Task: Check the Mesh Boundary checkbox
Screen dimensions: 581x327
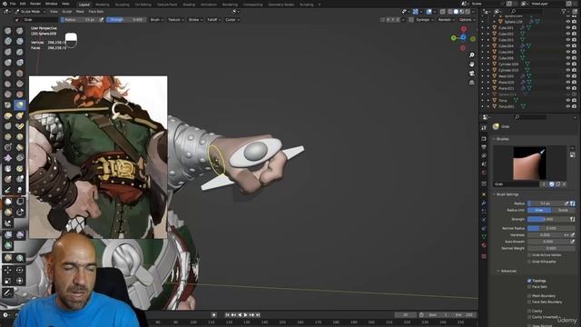Action: pos(529,296)
